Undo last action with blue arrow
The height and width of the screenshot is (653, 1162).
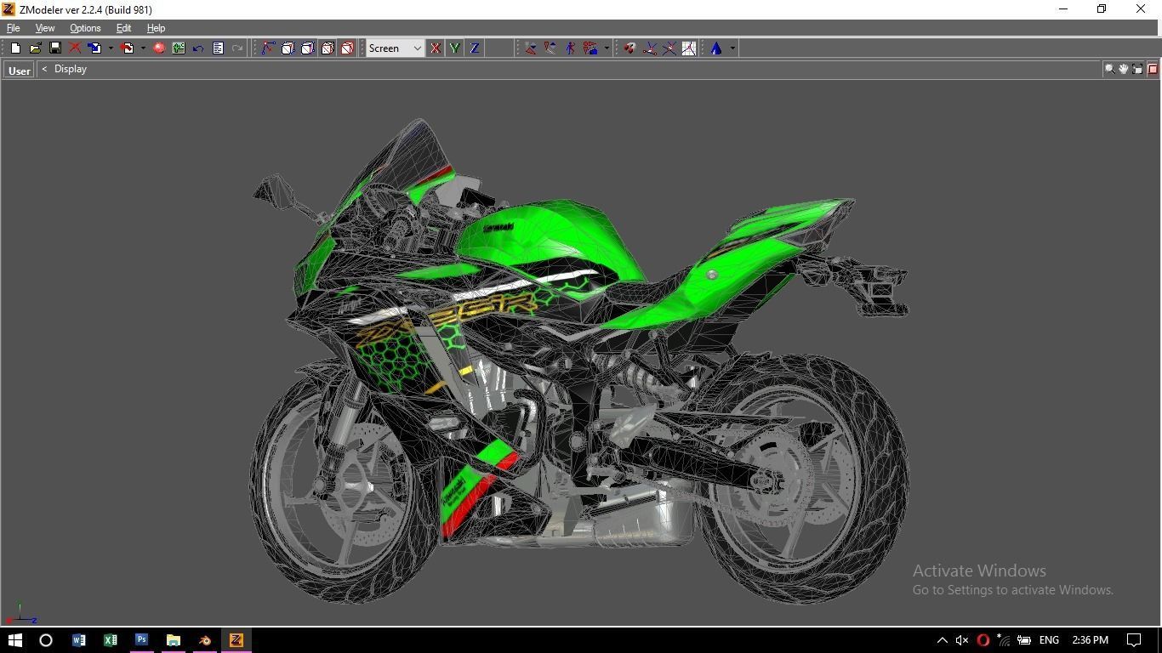198,48
